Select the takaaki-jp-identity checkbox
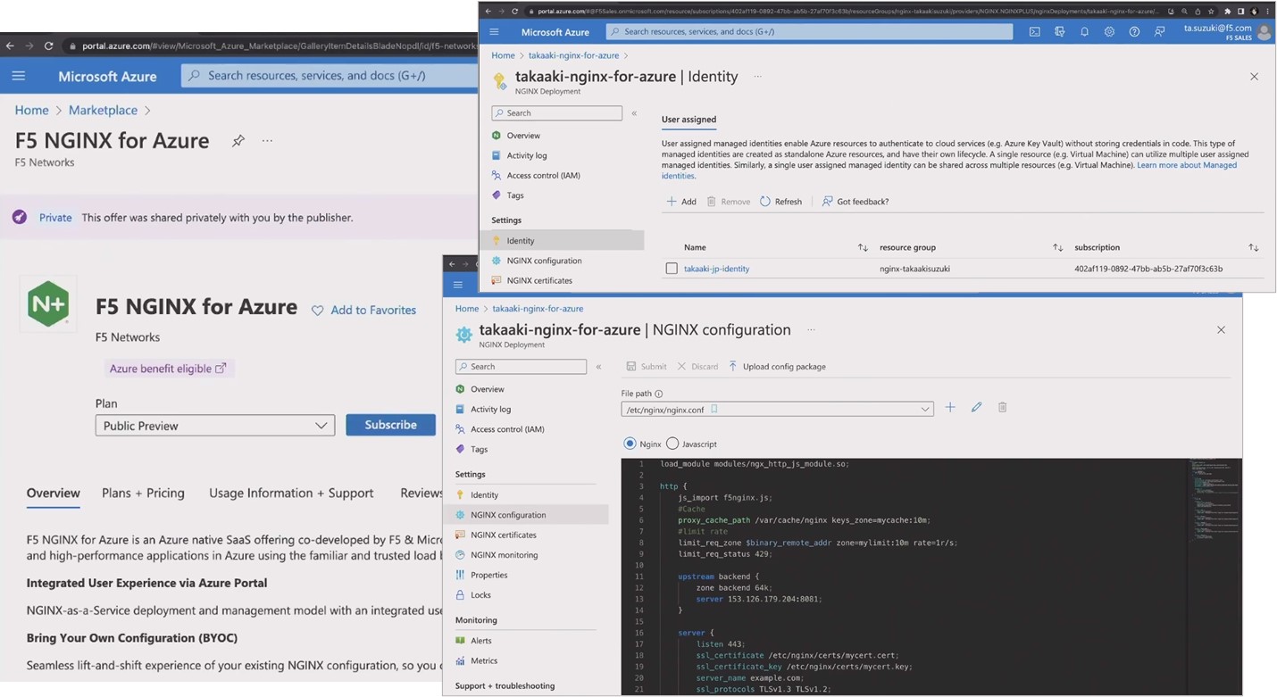The image size is (1277, 697). click(672, 269)
